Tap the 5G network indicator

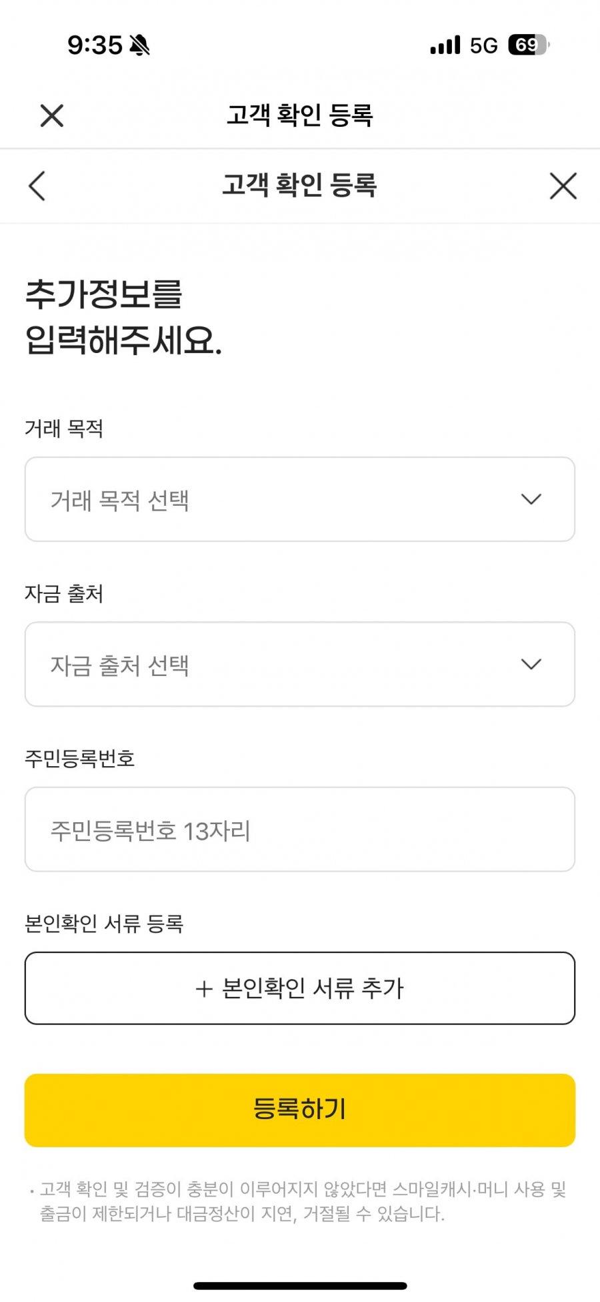point(483,45)
